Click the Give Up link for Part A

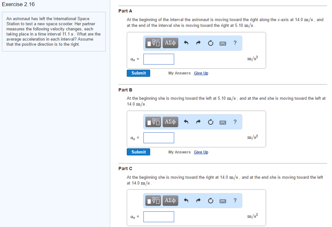(201, 73)
